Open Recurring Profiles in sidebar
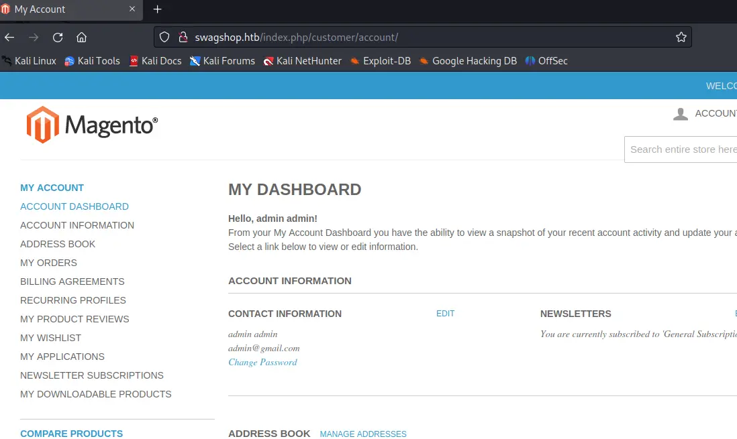Image resolution: width=737 pixels, height=439 pixels. coord(73,300)
